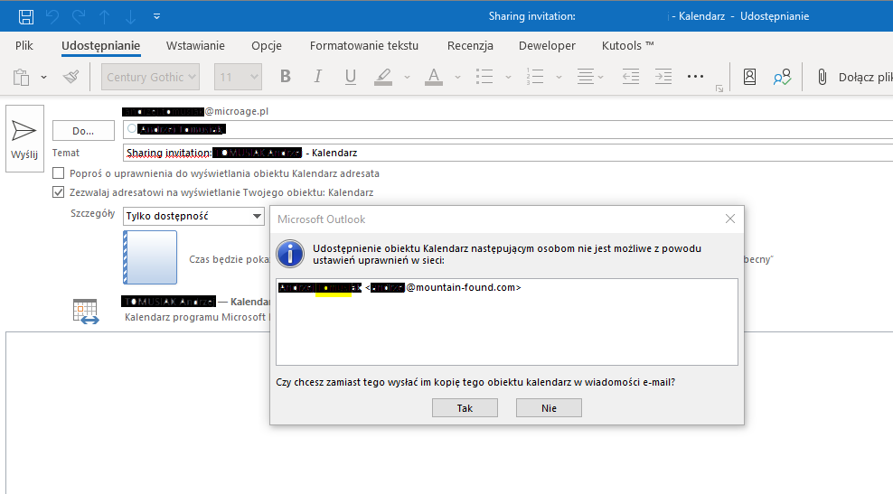
Task: Click the blue information icon in dialog
Action: point(290,254)
